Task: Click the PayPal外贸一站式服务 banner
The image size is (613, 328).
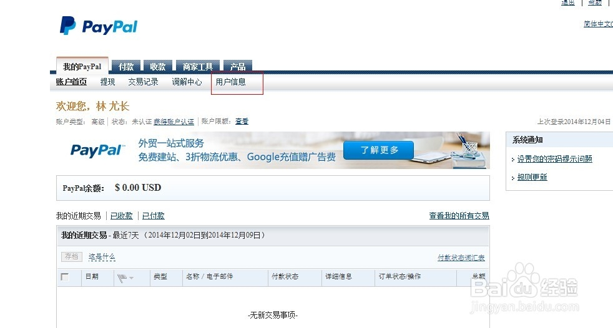Action: (x=273, y=150)
